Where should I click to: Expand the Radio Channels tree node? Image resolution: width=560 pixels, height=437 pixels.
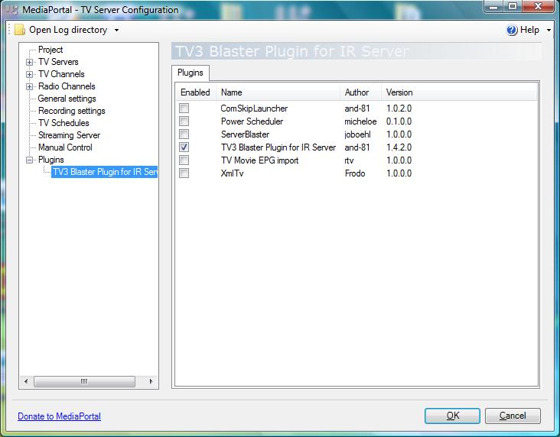[x=29, y=86]
